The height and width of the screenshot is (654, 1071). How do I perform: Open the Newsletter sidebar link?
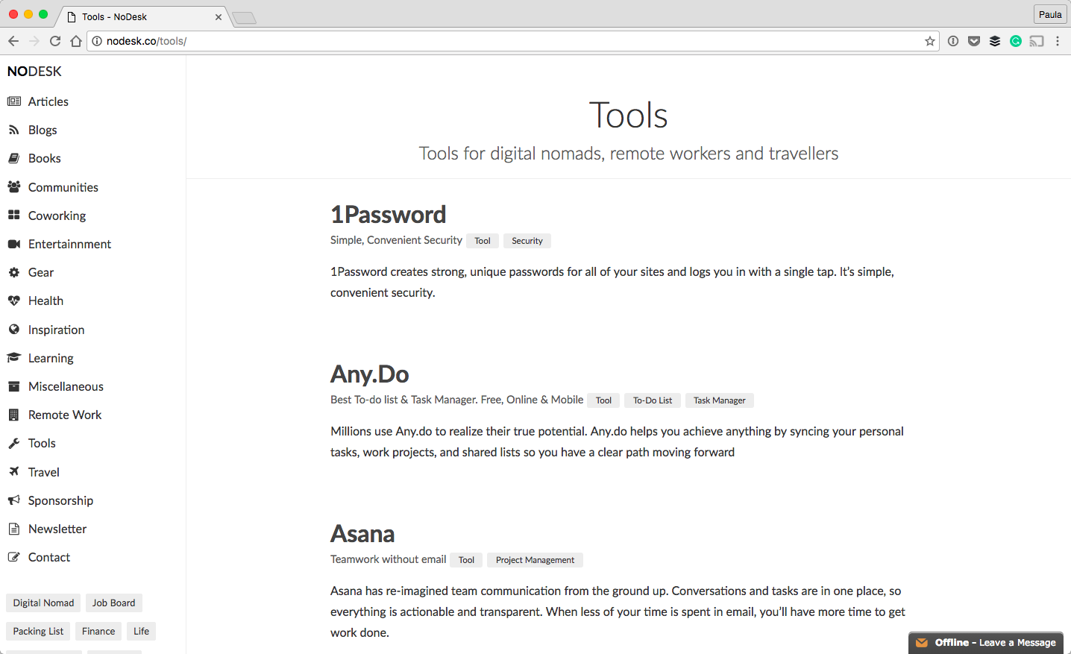point(57,529)
